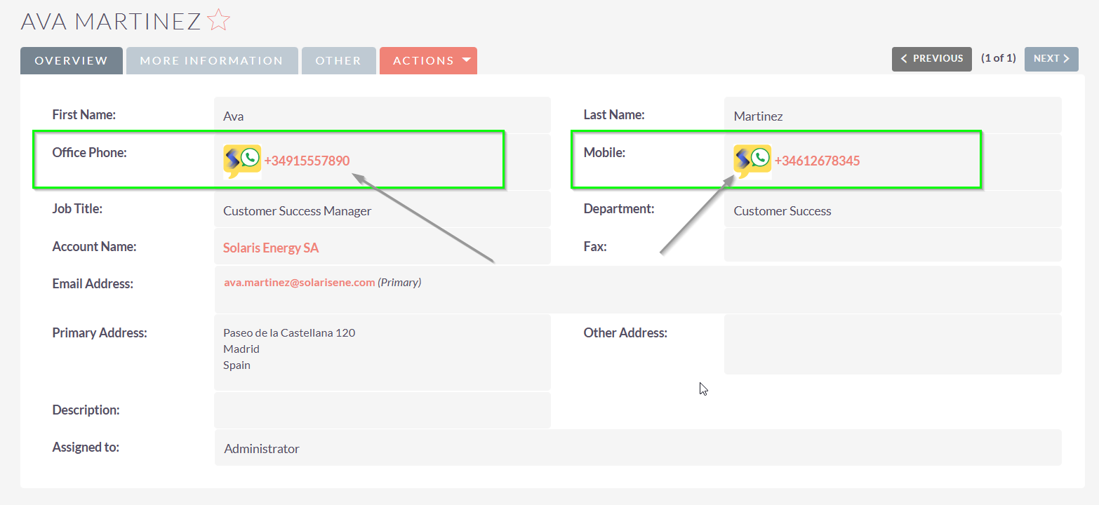Mark Ava Martinez as favorite with star
Viewport: 1099px width, 505px height.
coord(219,20)
